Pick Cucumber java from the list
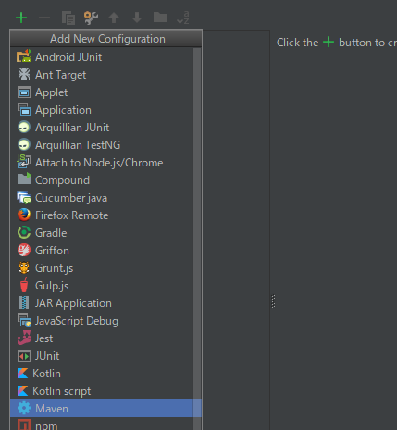Viewport: 397px width, 430px height. (x=102, y=198)
